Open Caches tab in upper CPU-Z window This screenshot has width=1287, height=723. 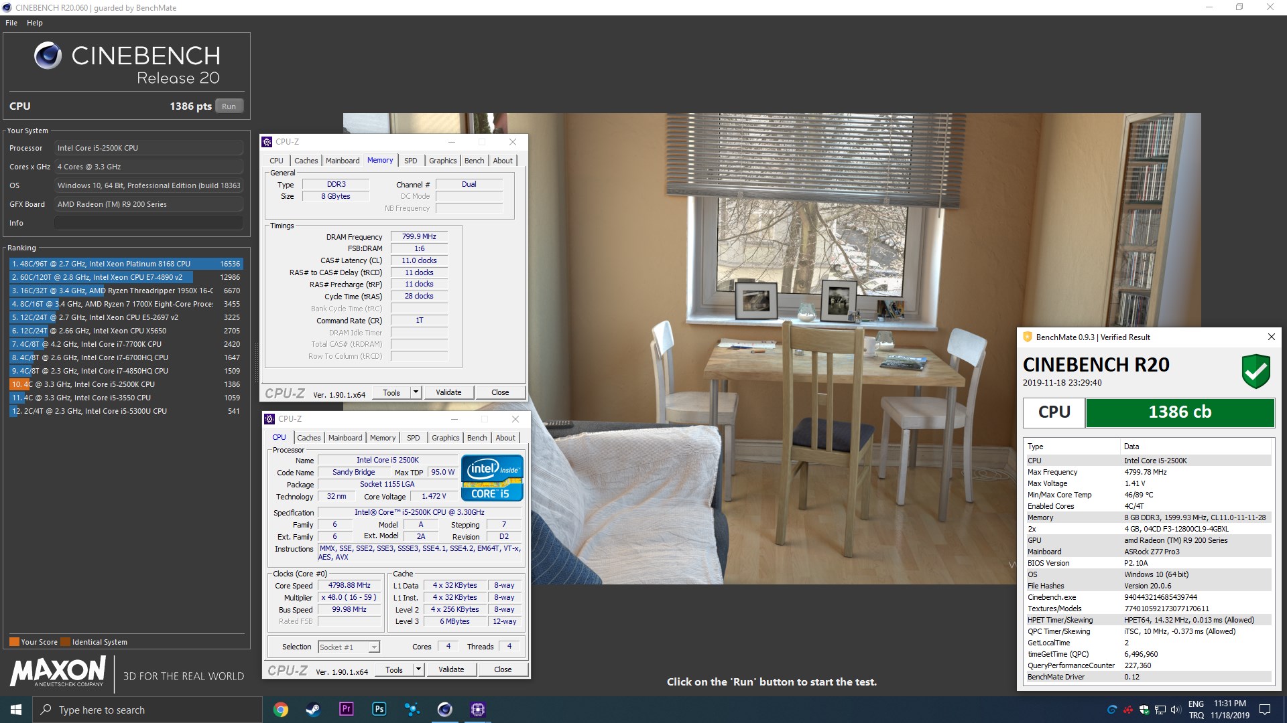coord(306,161)
